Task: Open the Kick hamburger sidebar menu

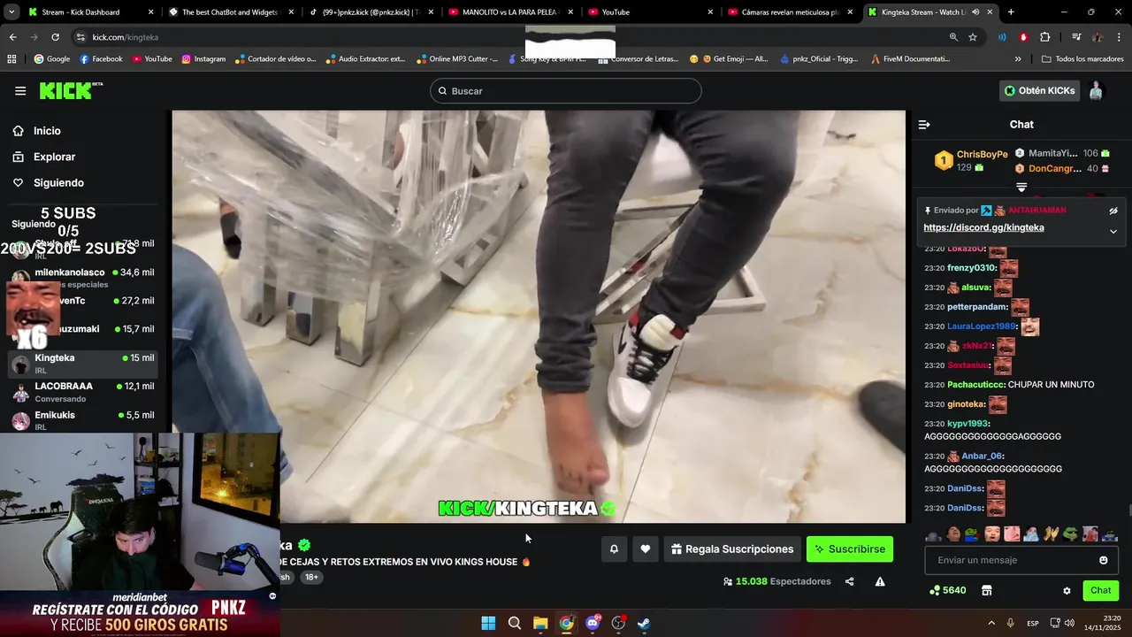Action: [20, 91]
